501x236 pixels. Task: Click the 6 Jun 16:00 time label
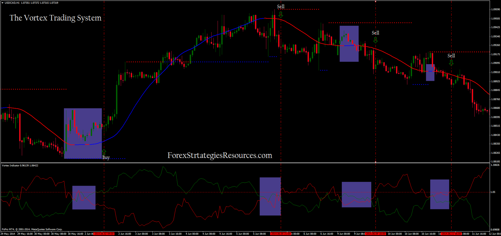[327, 234]
